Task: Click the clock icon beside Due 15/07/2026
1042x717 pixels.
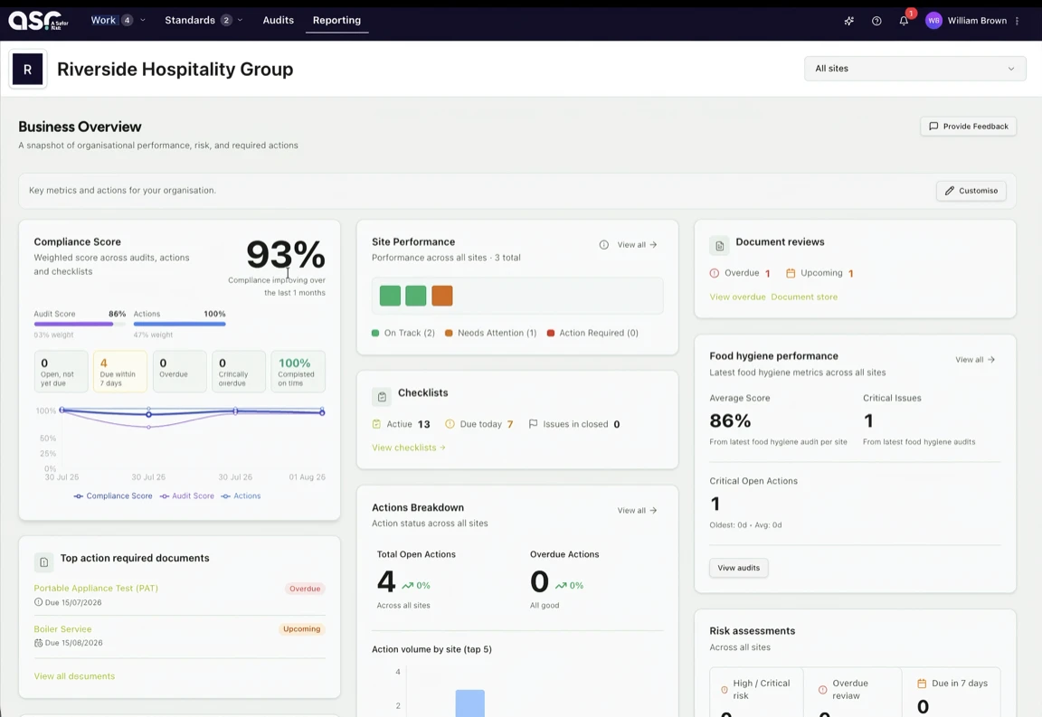Action: click(x=39, y=602)
